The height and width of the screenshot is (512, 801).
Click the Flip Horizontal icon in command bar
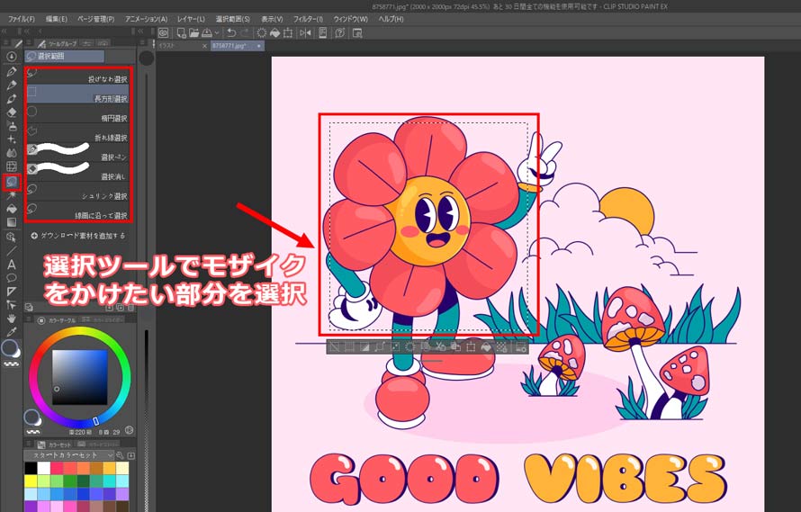(305, 33)
